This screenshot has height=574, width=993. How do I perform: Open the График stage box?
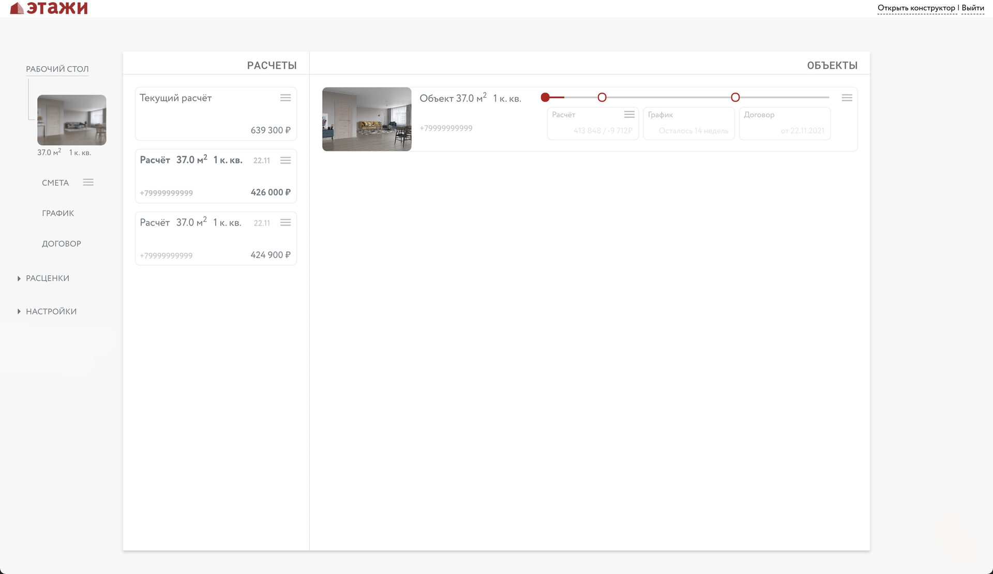688,123
